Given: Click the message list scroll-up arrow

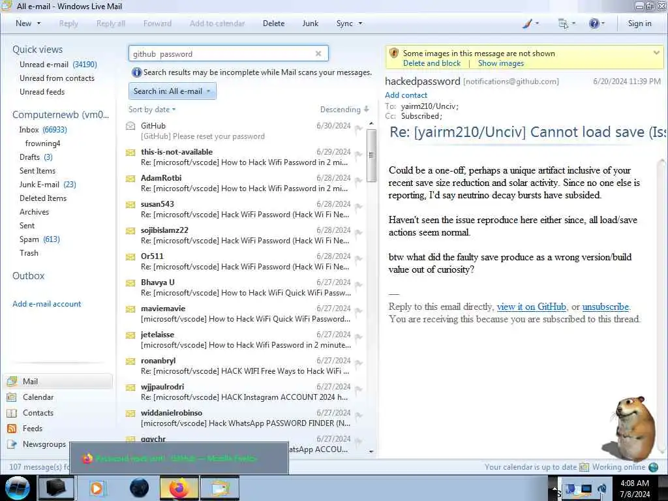Looking at the screenshot, I should [371, 123].
